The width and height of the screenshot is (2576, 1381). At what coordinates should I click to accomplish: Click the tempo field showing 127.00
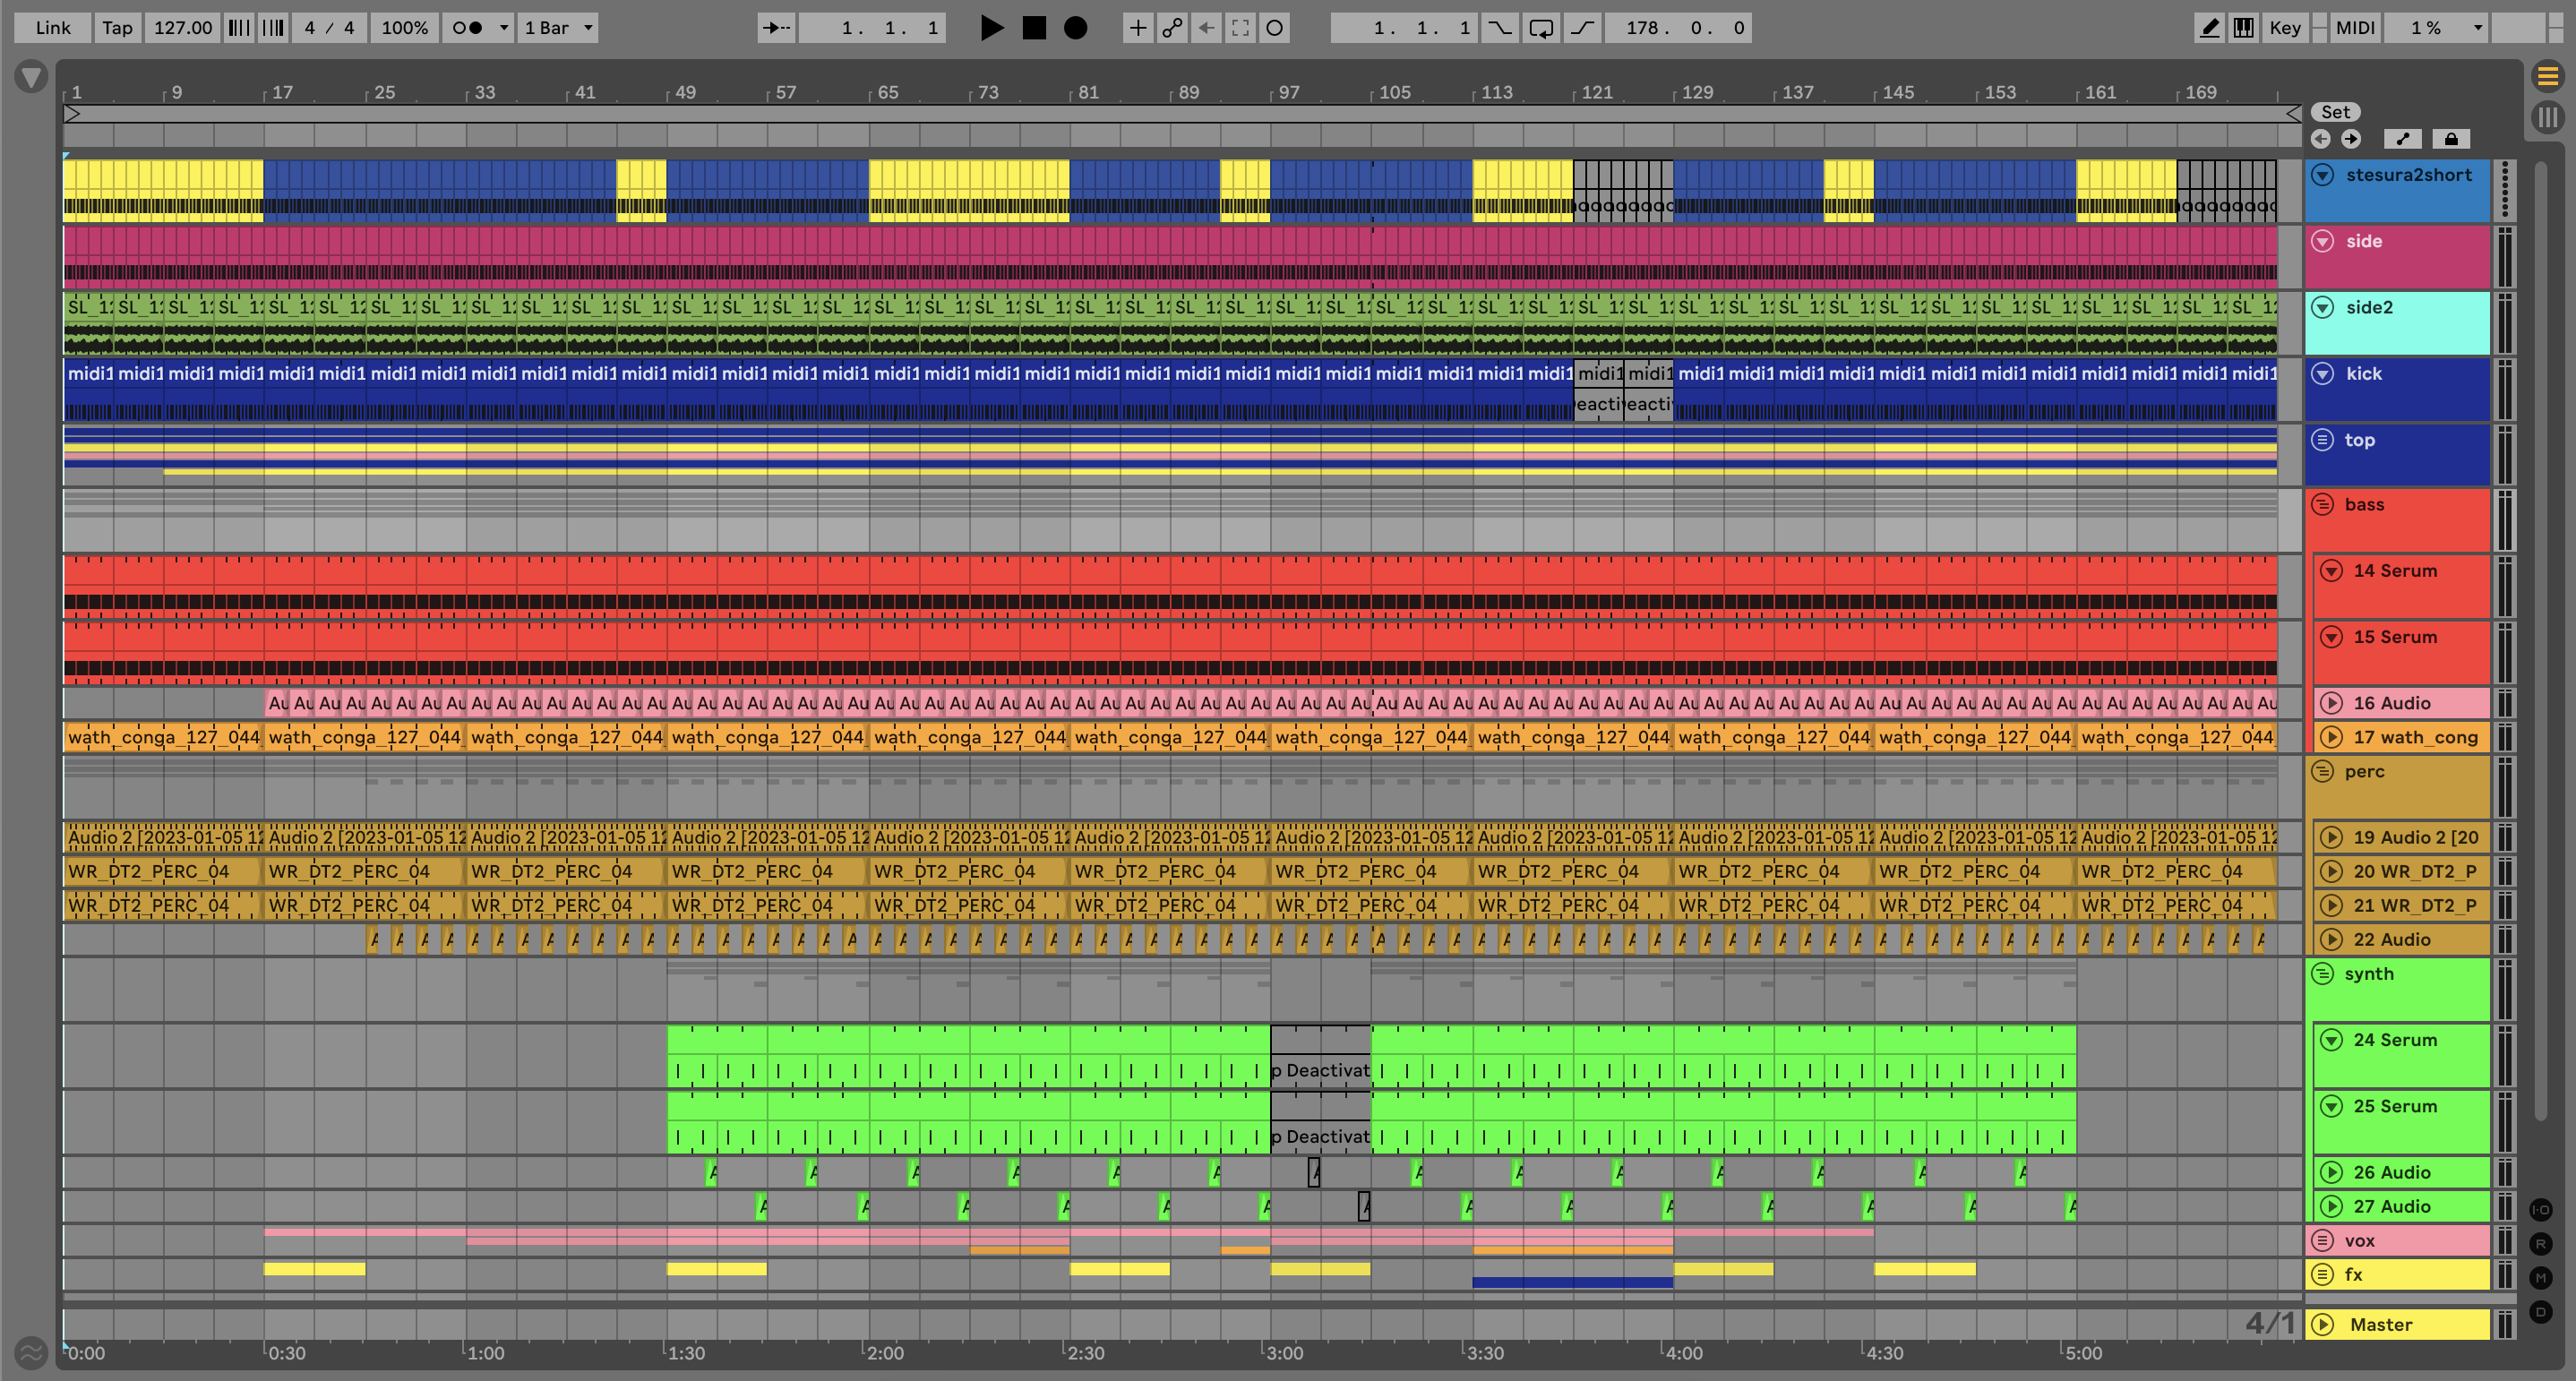pos(182,28)
